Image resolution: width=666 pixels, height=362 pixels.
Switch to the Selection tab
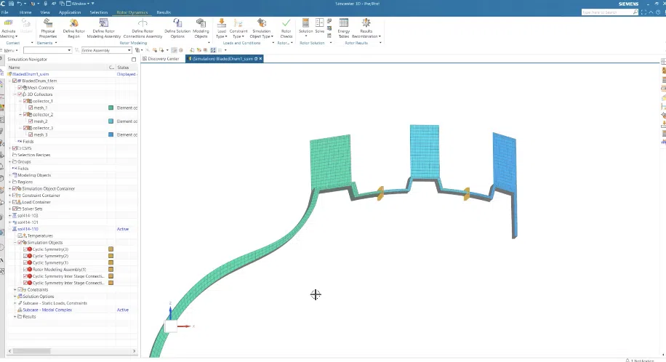pos(99,12)
